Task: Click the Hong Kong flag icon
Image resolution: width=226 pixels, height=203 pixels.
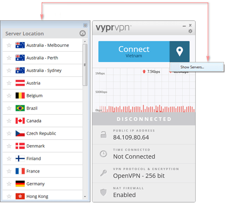Action: (20, 196)
